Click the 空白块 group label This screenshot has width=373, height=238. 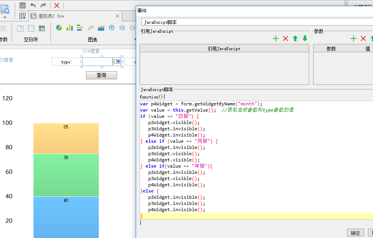(x=31, y=39)
